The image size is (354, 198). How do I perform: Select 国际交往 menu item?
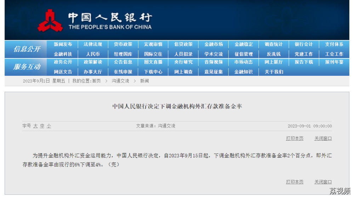(153, 54)
